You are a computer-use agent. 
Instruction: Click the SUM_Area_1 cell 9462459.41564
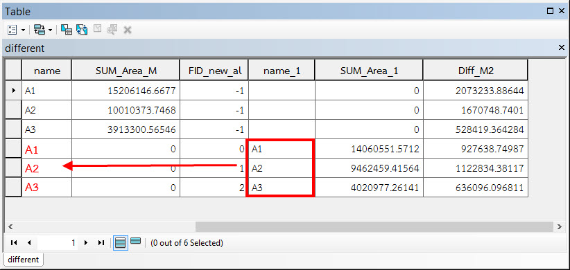click(x=369, y=168)
